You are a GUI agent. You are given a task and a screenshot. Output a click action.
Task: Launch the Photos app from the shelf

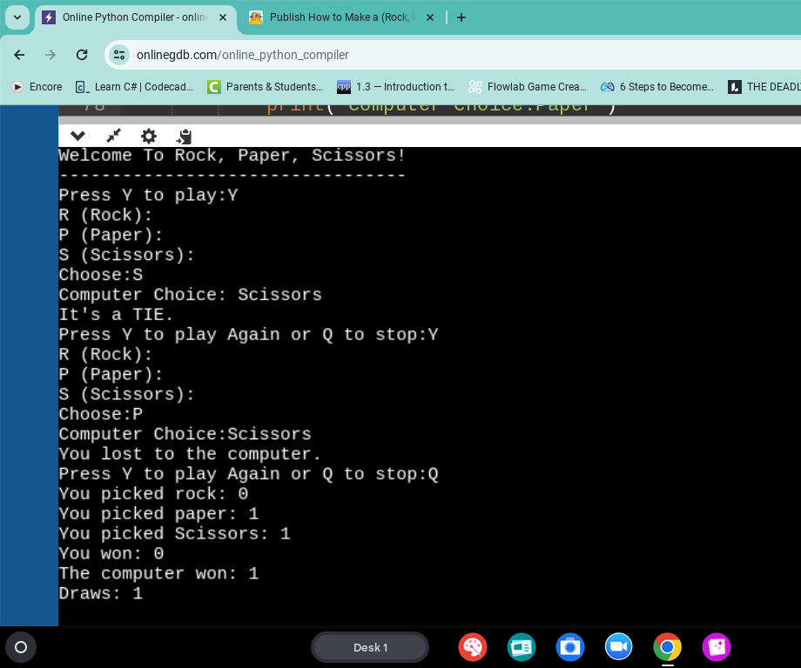pyautogui.click(x=717, y=647)
